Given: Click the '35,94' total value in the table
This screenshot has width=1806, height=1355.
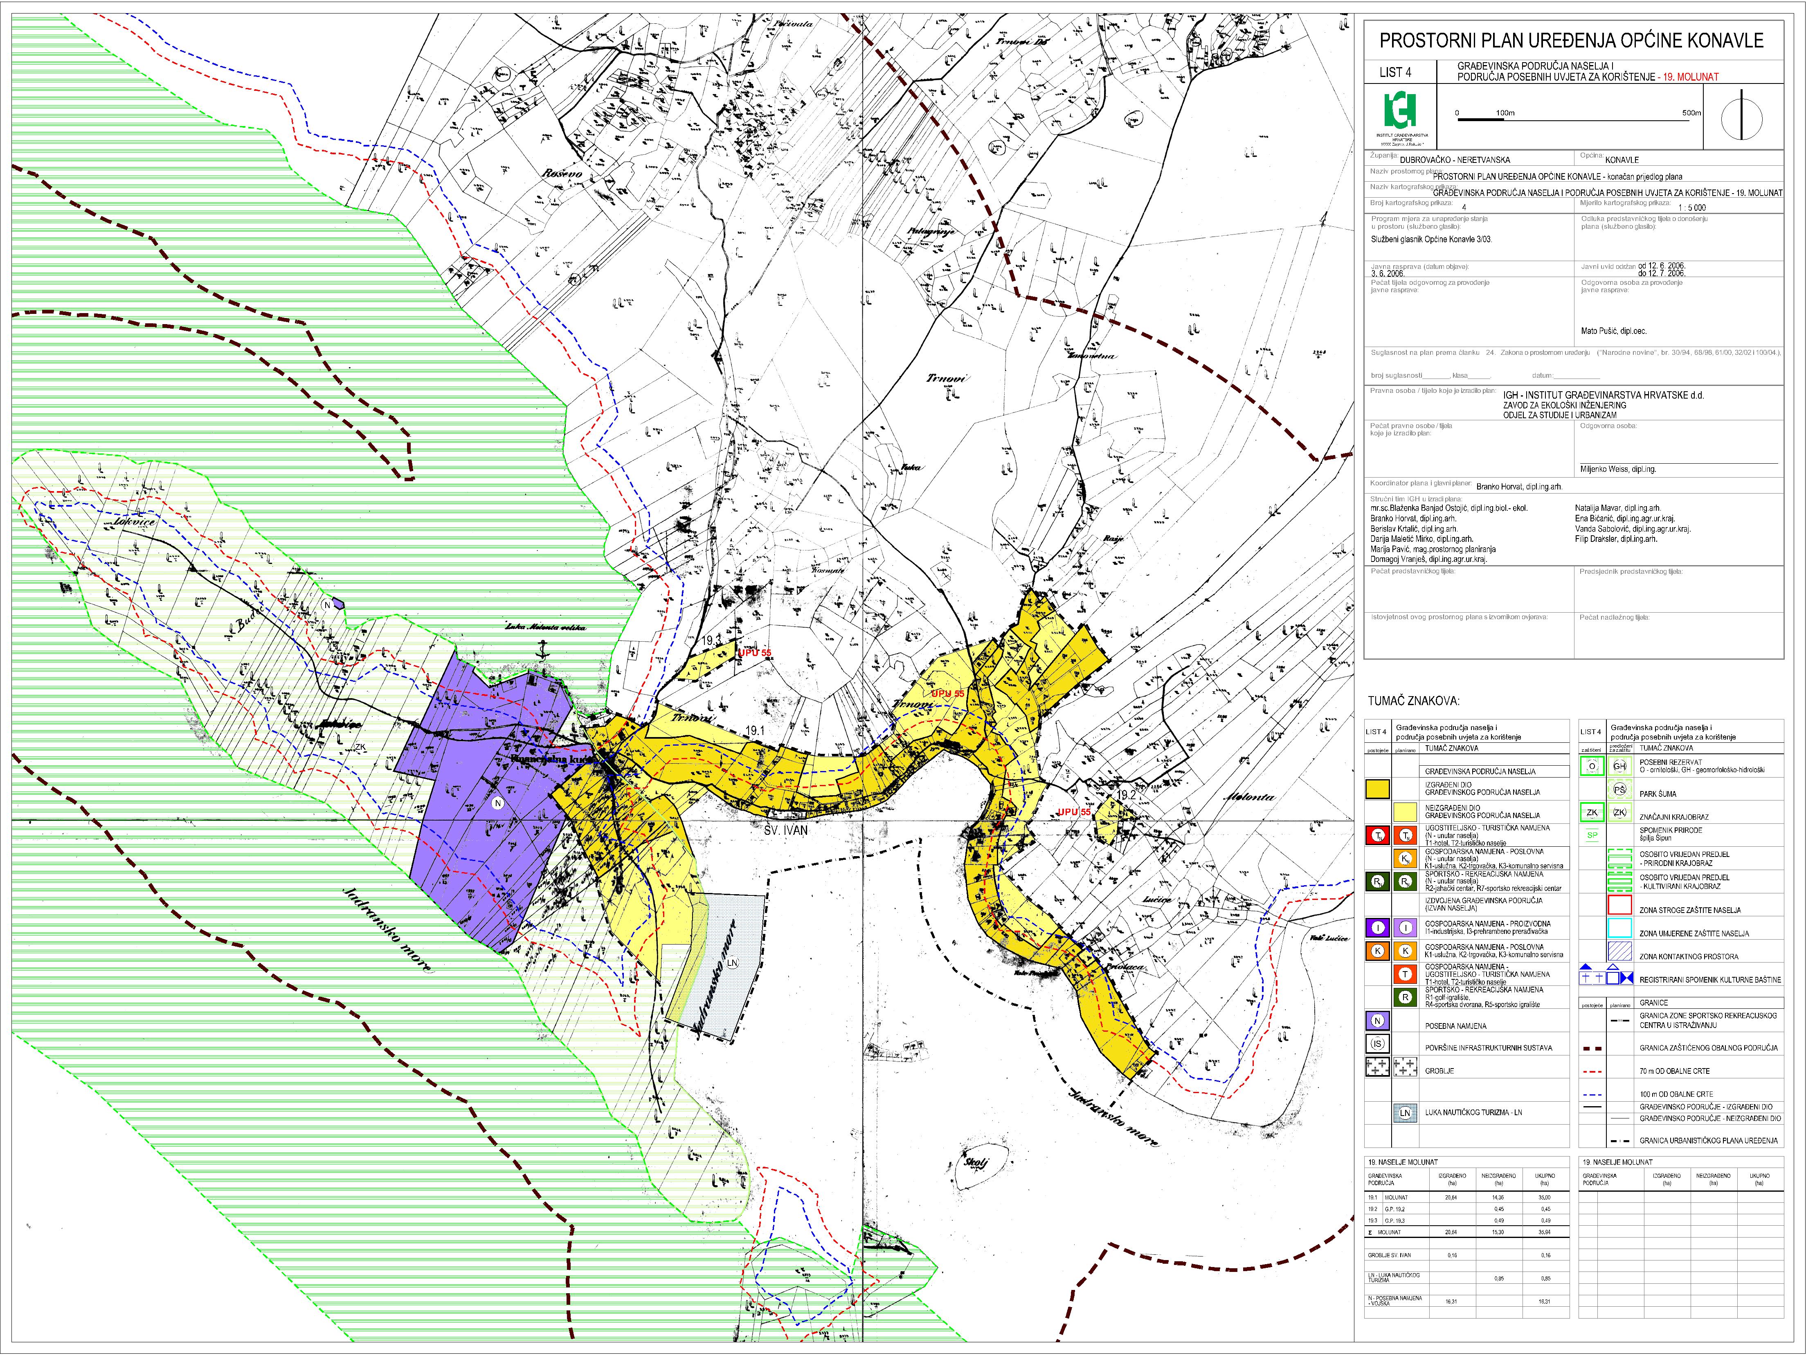Looking at the screenshot, I should 1544,1232.
